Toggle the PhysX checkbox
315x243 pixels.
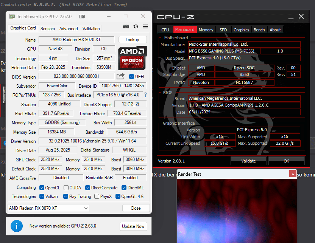tap(97, 196)
